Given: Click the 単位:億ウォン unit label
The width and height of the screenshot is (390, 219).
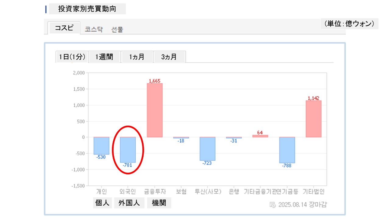Looking at the screenshot, I should 349,24.
